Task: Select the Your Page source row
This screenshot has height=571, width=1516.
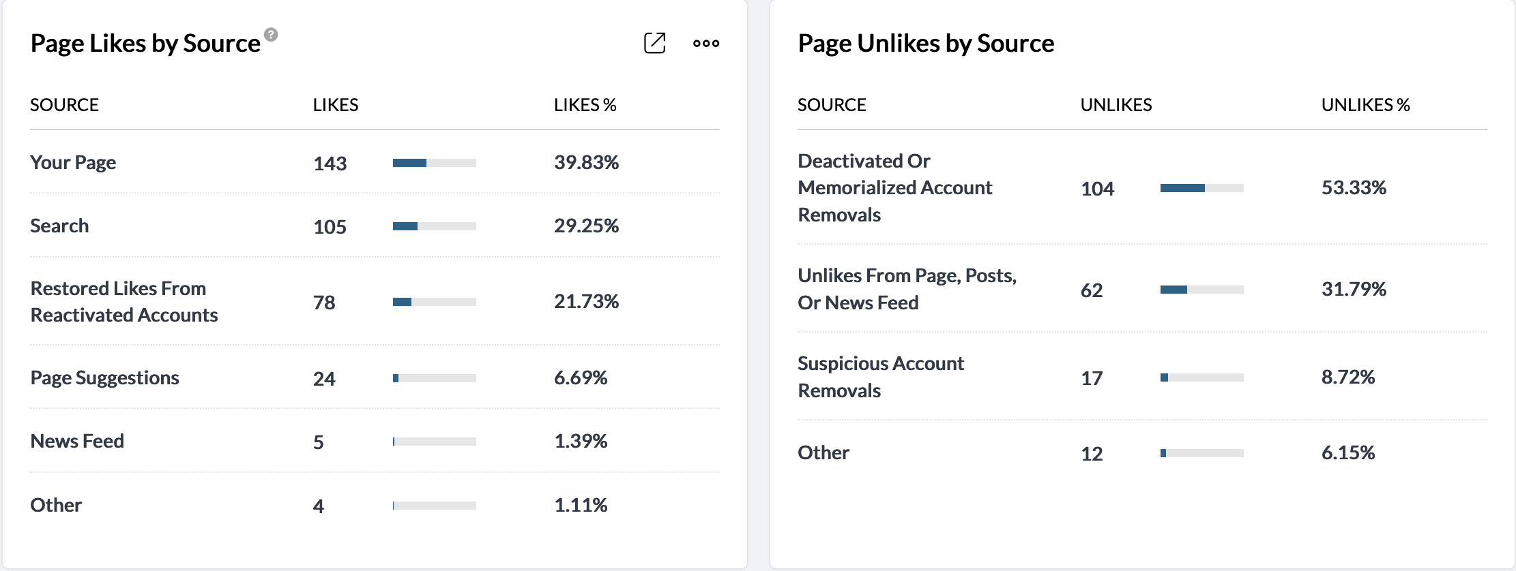Action: click(73, 162)
